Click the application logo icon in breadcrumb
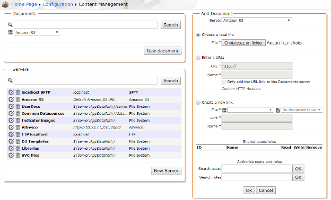This screenshot has height=200, width=331. tap(5, 4)
